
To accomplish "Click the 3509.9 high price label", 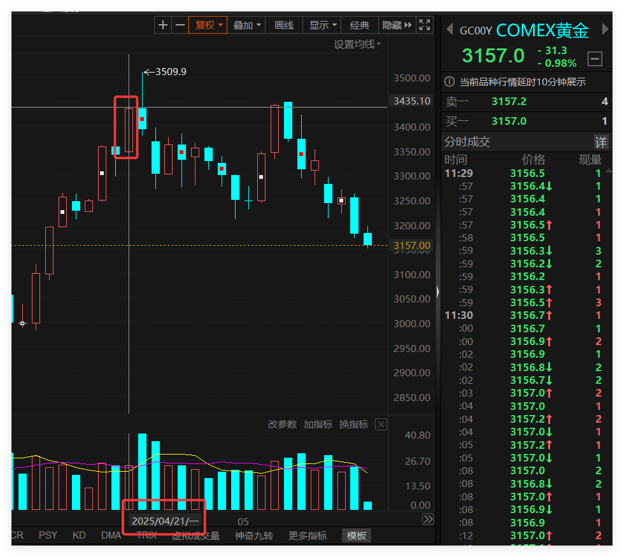I will (171, 71).
